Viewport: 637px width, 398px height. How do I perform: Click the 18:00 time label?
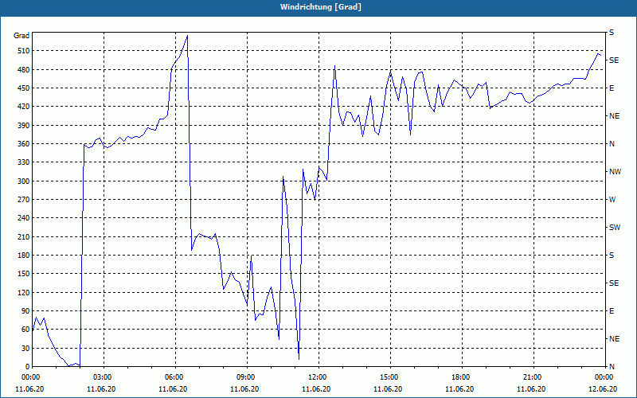coord(462,377)
